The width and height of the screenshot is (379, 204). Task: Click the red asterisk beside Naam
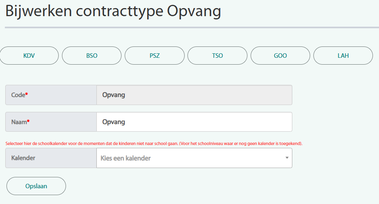click(x=28, y=121)
